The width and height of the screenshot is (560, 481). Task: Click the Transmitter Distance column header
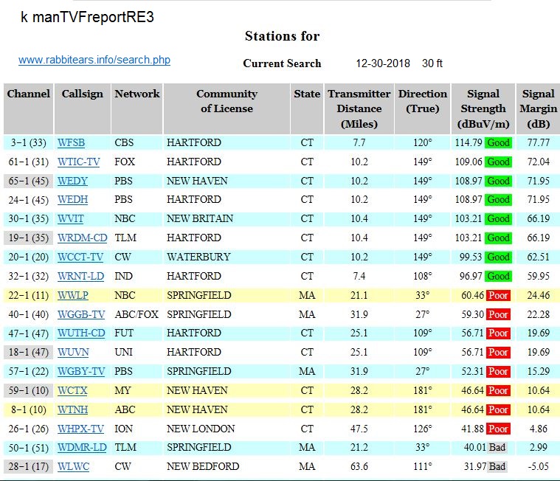point(359,108)
